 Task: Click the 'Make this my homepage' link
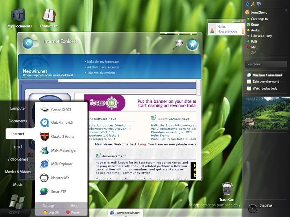(x=103, y=62)
